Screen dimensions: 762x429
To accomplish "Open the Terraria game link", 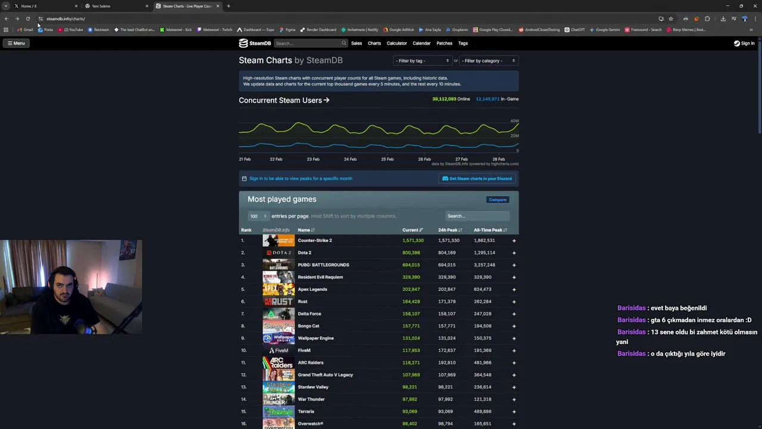I will 305,411.
